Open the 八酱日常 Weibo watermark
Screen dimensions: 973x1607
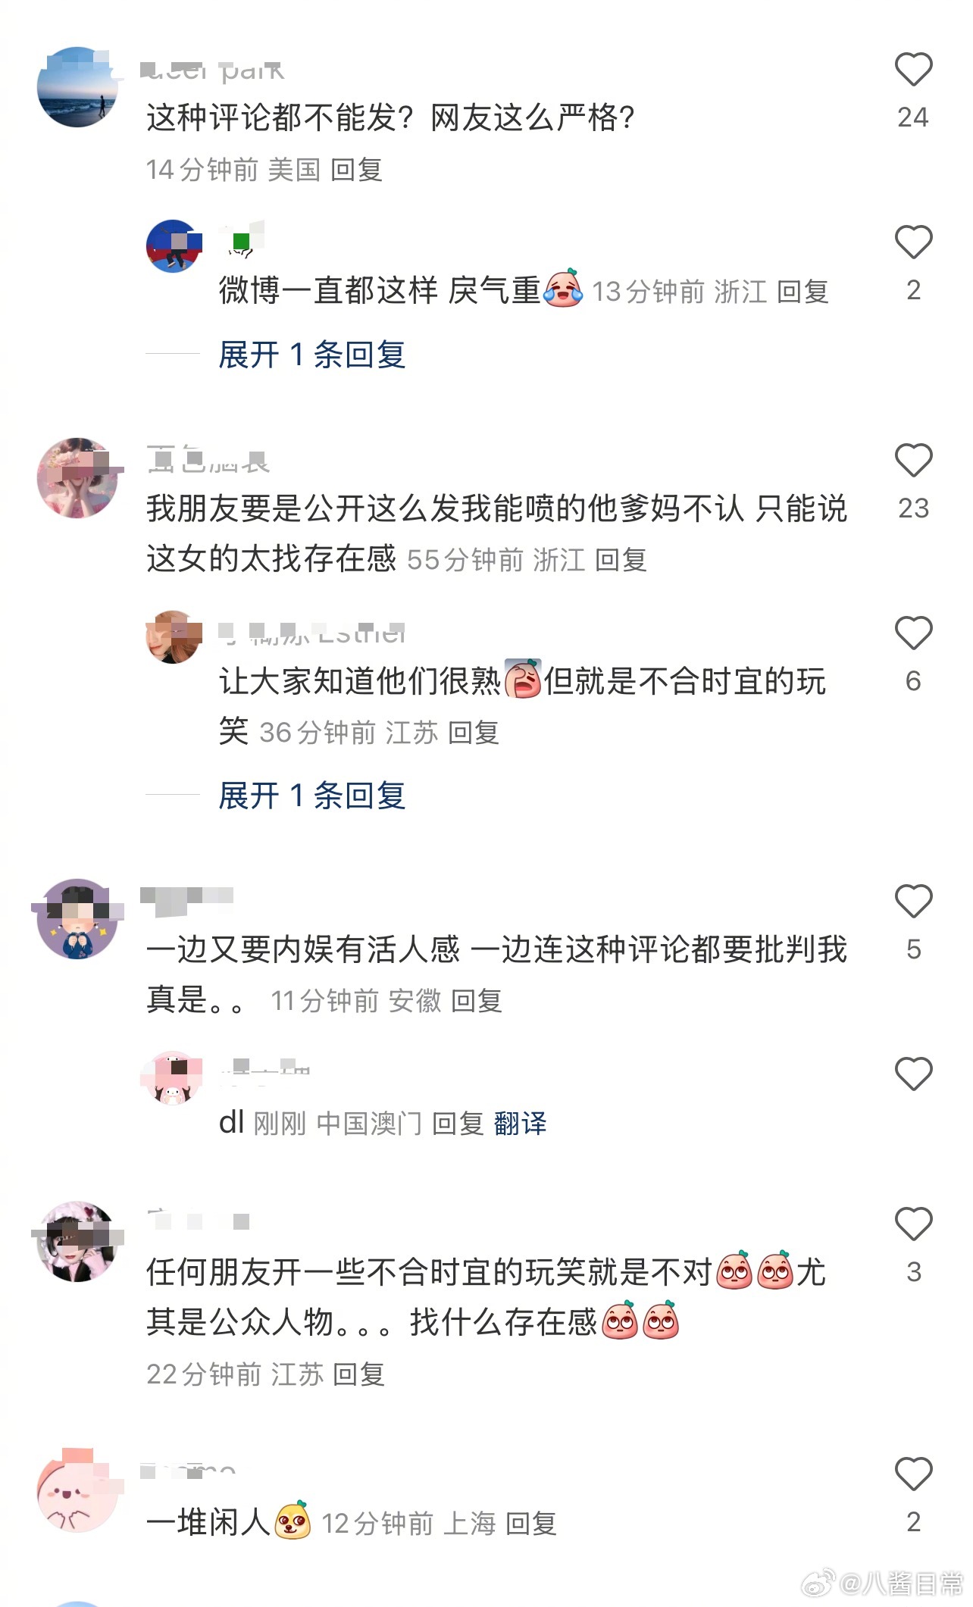click(x=882, y=1584)
